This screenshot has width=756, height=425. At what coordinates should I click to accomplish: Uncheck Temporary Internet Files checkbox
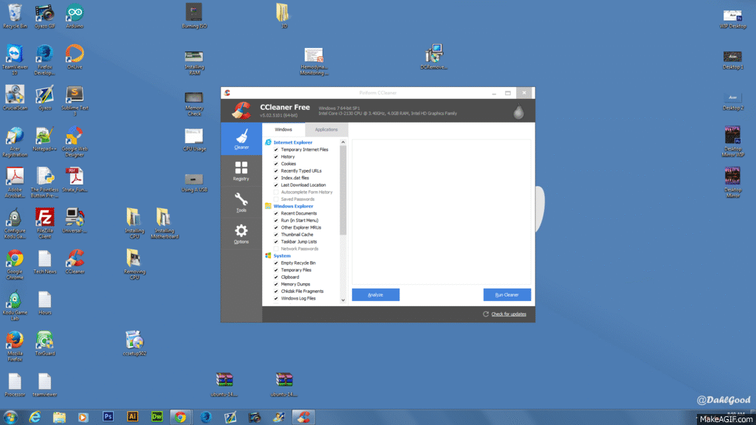[x=276, y=150]
